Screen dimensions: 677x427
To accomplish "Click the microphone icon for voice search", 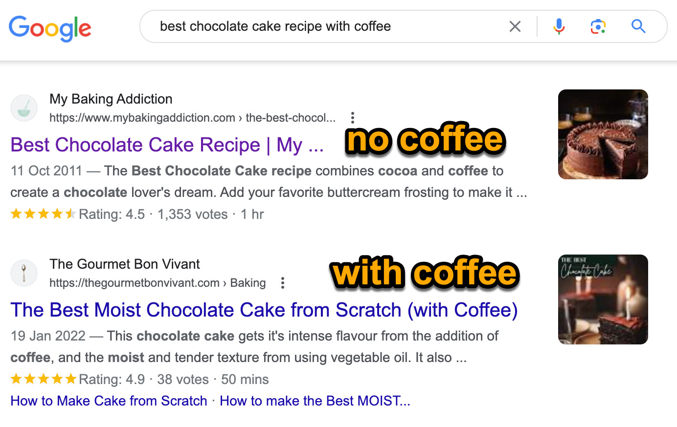I will coord(558,26).
